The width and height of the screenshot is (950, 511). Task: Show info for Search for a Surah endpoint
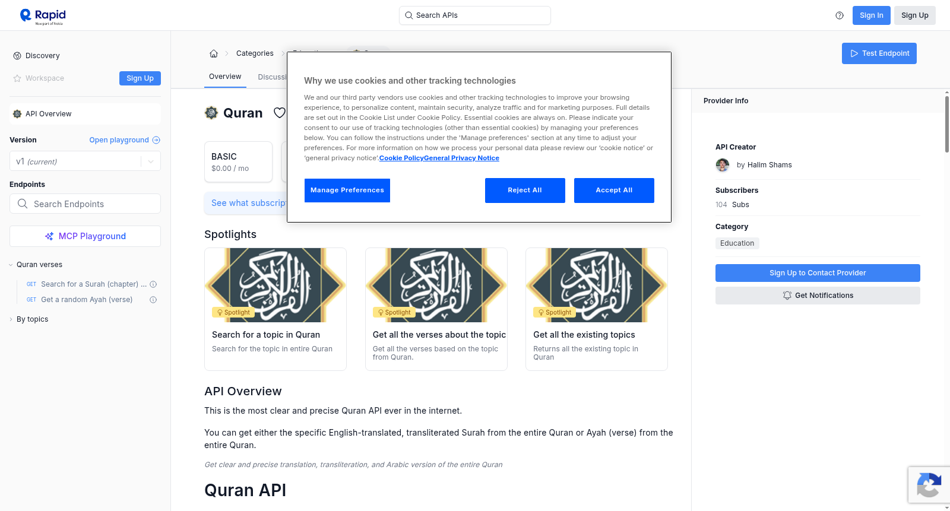coord(153,284)
